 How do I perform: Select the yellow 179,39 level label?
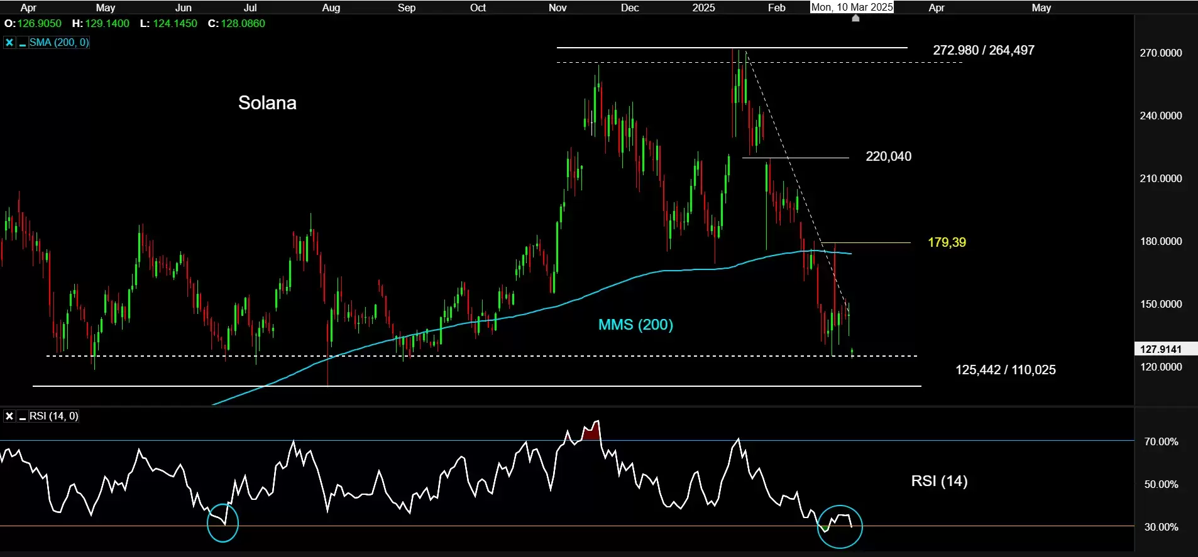[x=947, y=242]
